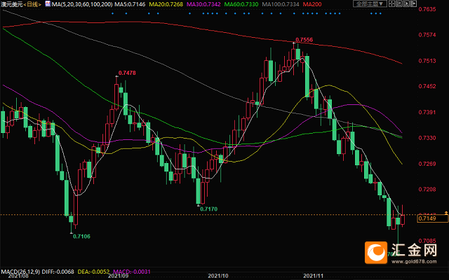Open the MA indicator settings icon
This screenshot has height=280, width=449.
click(48, 4)
